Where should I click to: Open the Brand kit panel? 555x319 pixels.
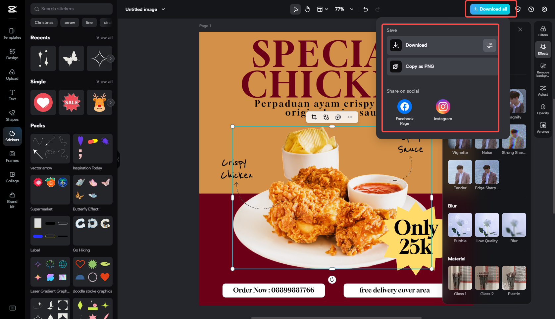tap(12, 200)
